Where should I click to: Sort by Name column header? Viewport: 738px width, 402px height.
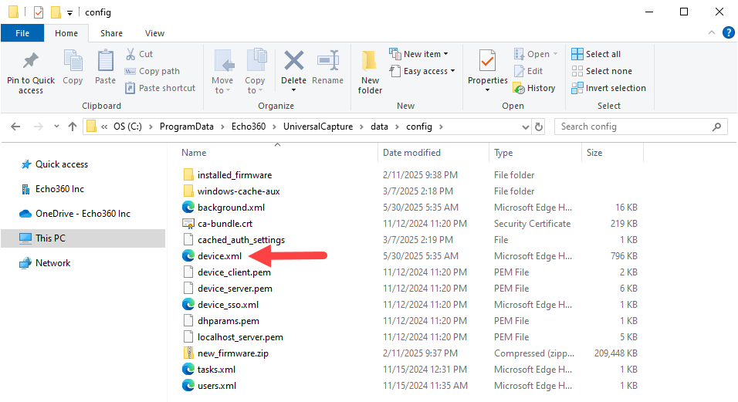(x=194, y=153)
